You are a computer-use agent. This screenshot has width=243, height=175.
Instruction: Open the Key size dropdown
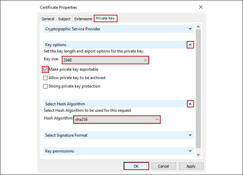[x=105, y=60]
